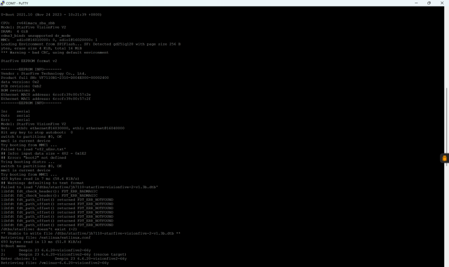Restore down the PuTTY window
The width and height of the screenshot is (449, 267).
tap(429, 3)
